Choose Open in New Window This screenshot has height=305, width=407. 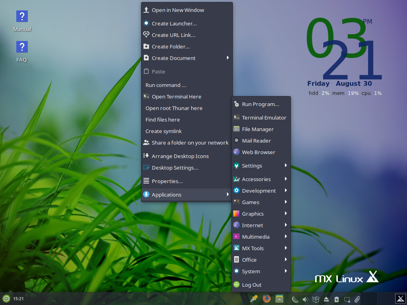[187, 10]
